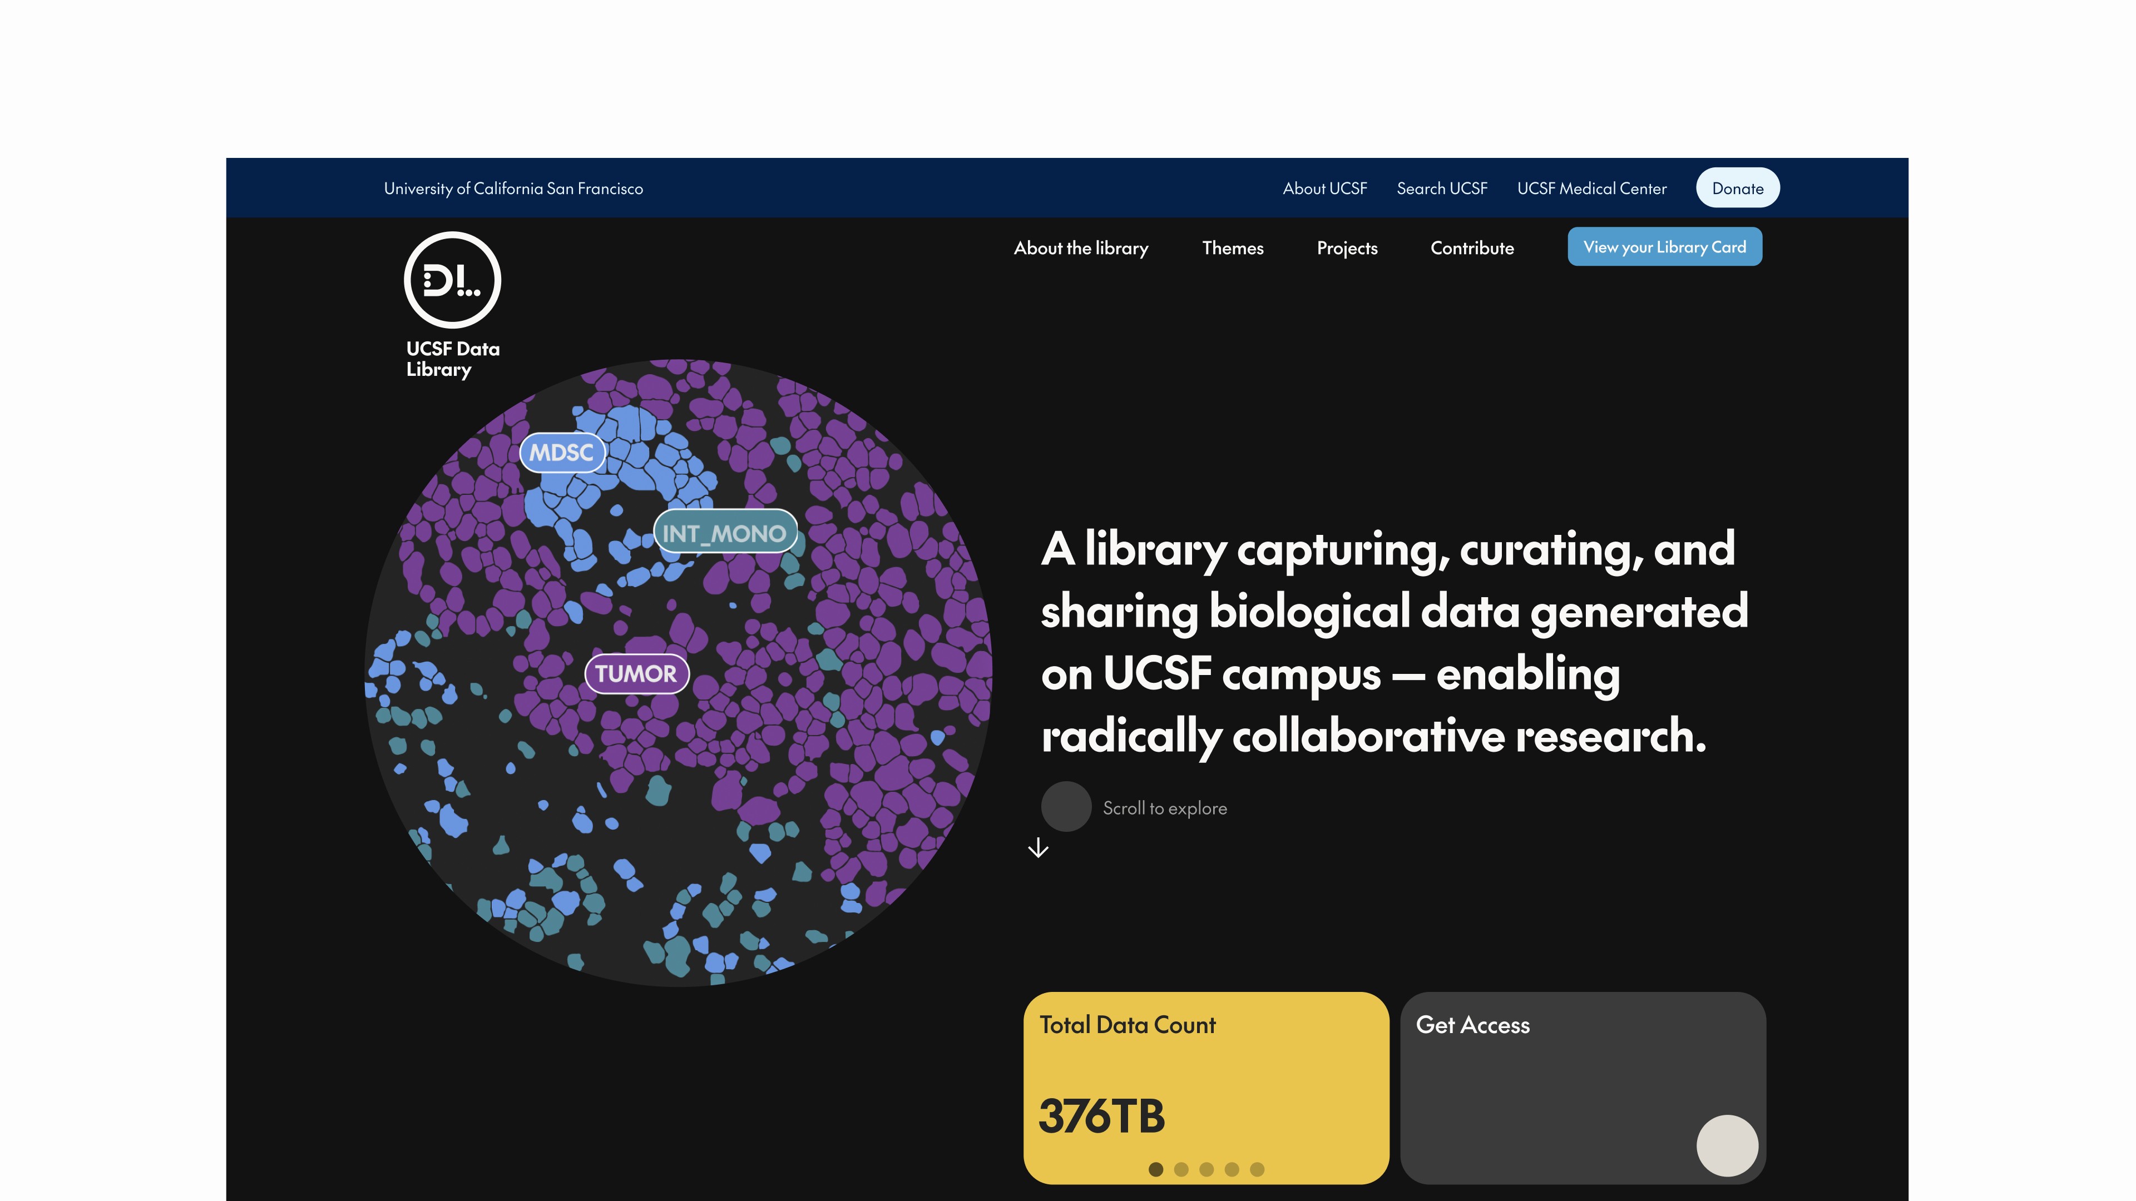Screen dimensions: 2136x1201
Task: Select the first carousel dot in the yellow card
Action: (x=1156, y=1169)
